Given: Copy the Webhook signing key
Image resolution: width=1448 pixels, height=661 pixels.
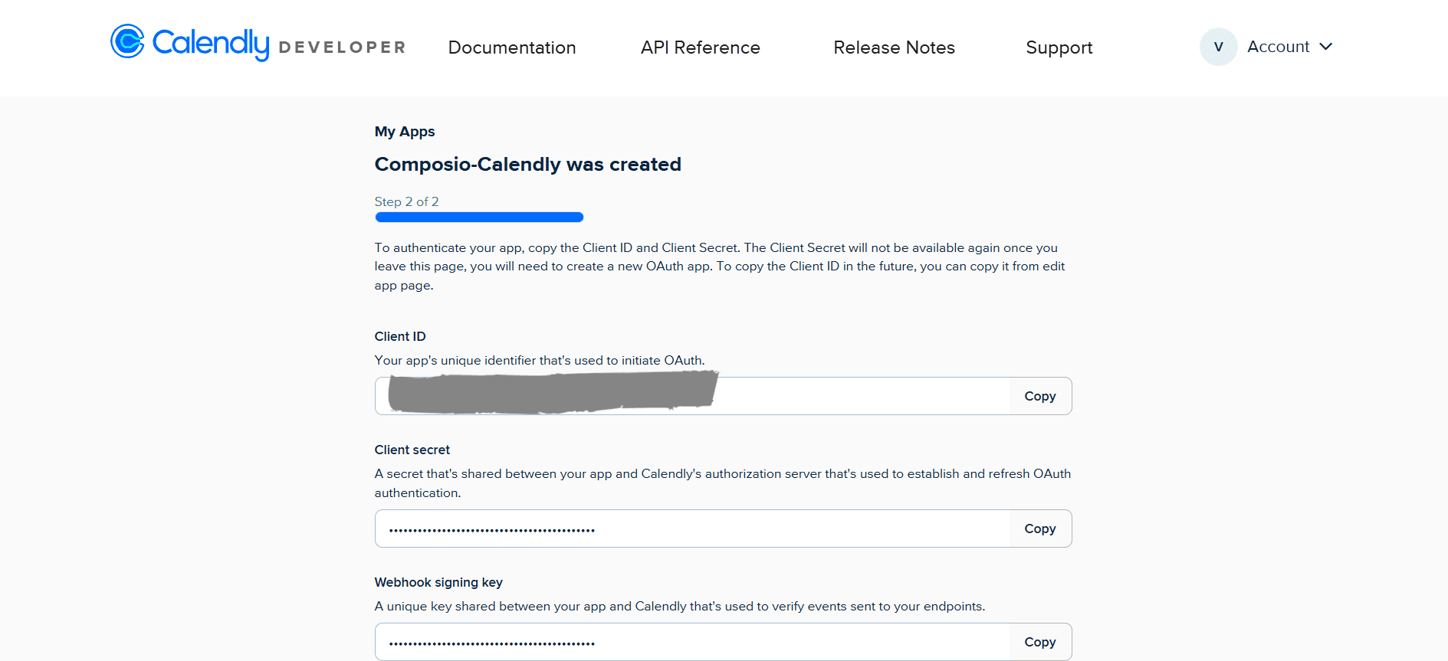Looking at the screenshot, I should (1040, 642).
